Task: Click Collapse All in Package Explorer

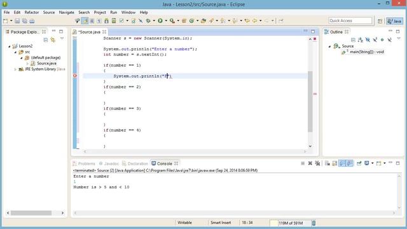Action: pyautogui.click(x=46, y=39)
